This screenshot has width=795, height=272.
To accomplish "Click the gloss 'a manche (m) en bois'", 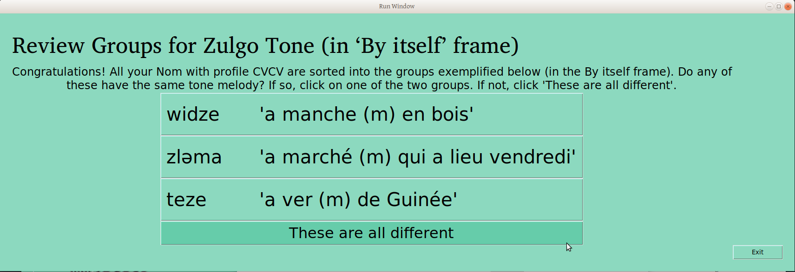I will click(366, 114).
